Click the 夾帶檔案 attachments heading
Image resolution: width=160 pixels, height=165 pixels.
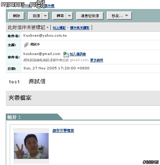pos(20,98)
